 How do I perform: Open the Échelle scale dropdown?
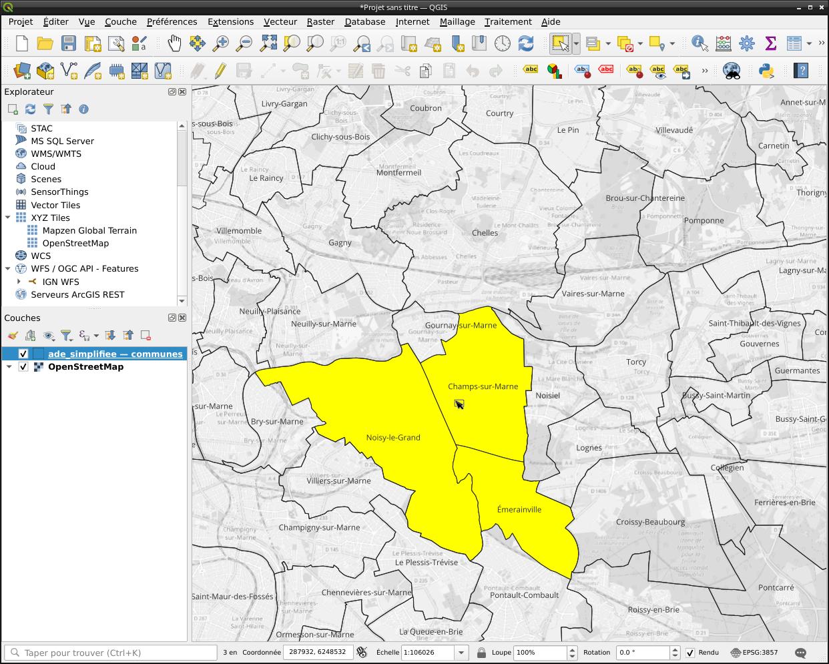461,653
